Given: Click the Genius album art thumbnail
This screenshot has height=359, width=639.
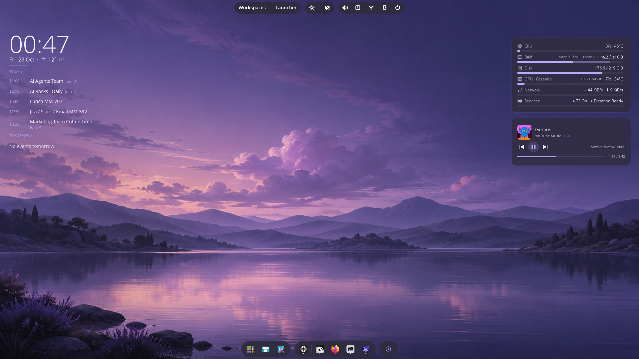Looking at the screenshot, I should (524, 132).
